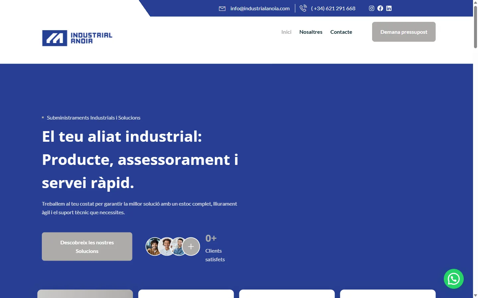This screenshot has height=298, width=478.
Task: Go to the Inici menu item
Action: 286,32
